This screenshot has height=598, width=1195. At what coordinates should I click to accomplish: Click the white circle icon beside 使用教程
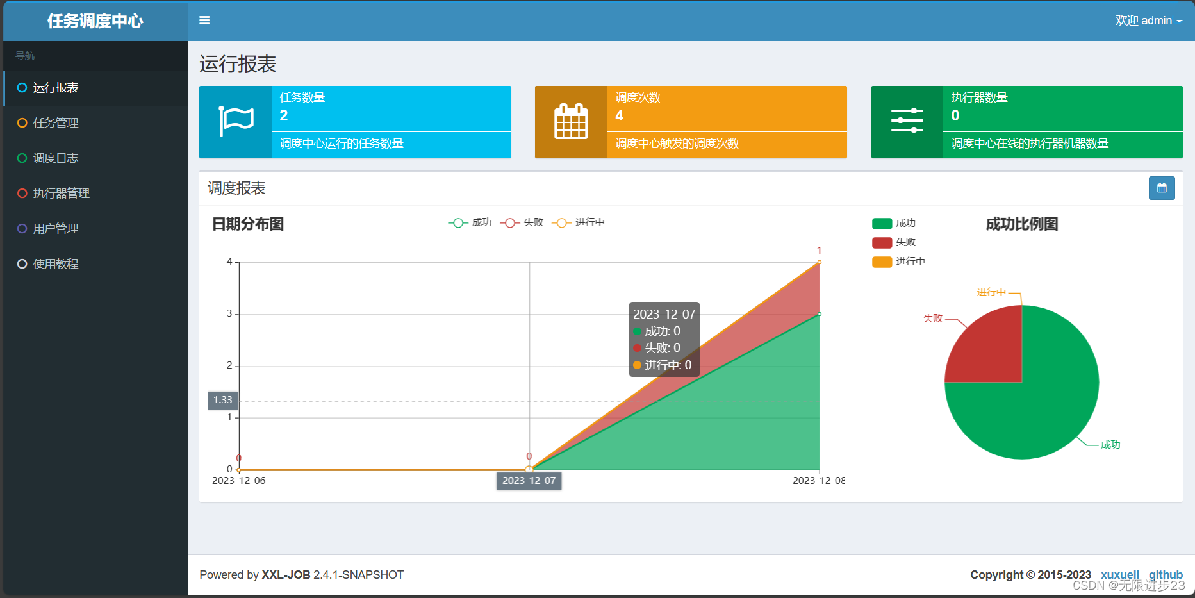tap(22, 264)
